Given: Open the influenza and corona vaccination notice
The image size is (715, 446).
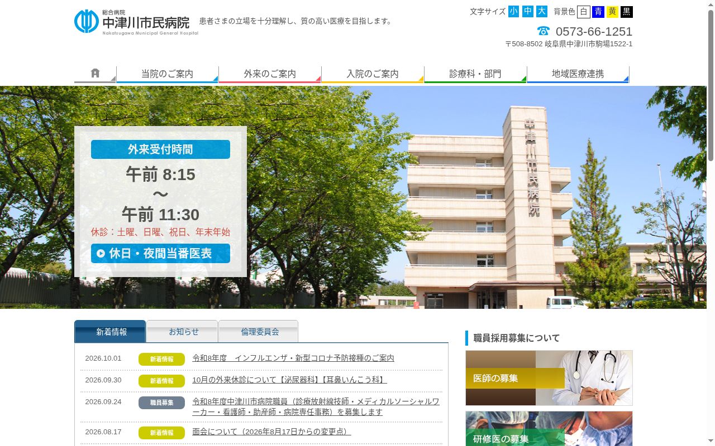Looking at the screenshot, I should [293, 358].
